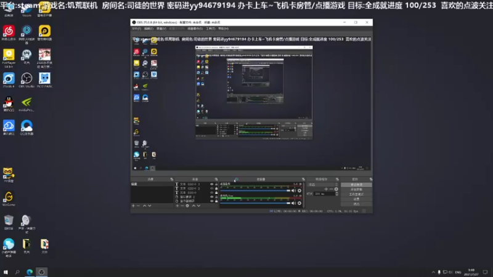The image size is (493, 277).
Task: Toggle visibility of 显示器捕获 source
Action: pyautogui.click(x=211, y=201)
